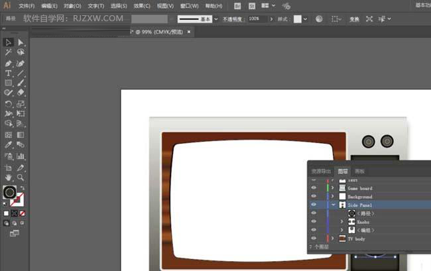Select the Selection tool arrow
The image size is (431, 271).
coord(9,42)
